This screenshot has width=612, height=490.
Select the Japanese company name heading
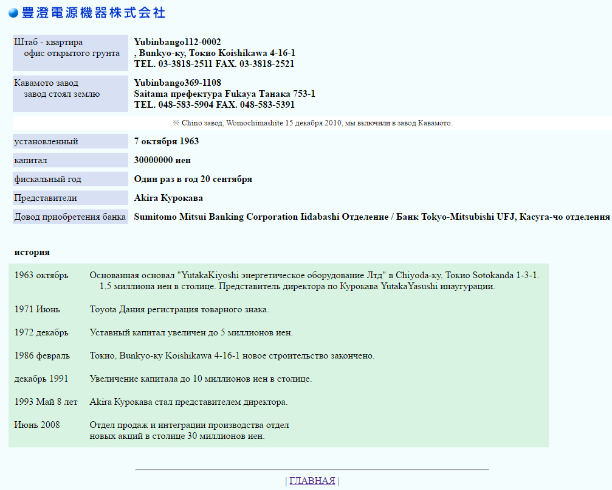pyautogui.click(x=94, y=13)
